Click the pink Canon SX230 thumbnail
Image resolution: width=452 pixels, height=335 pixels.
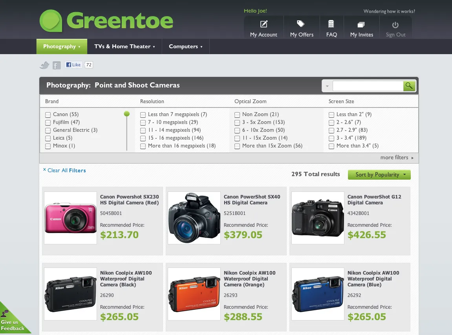pos(70,218)
